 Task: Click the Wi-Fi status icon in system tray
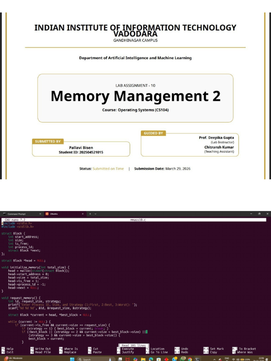234,359
